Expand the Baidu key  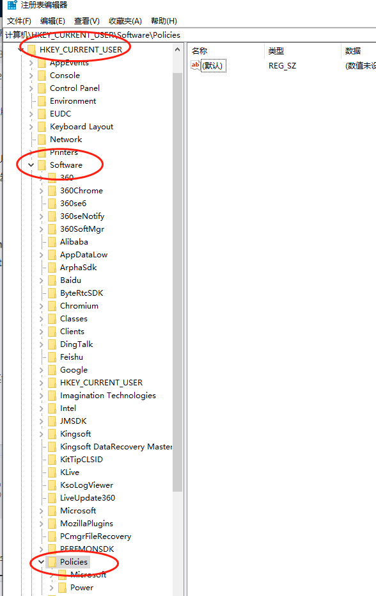41,280
